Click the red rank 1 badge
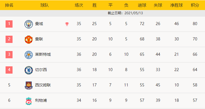Viewport: 205px width, 109px height. (x=9, y=24)
